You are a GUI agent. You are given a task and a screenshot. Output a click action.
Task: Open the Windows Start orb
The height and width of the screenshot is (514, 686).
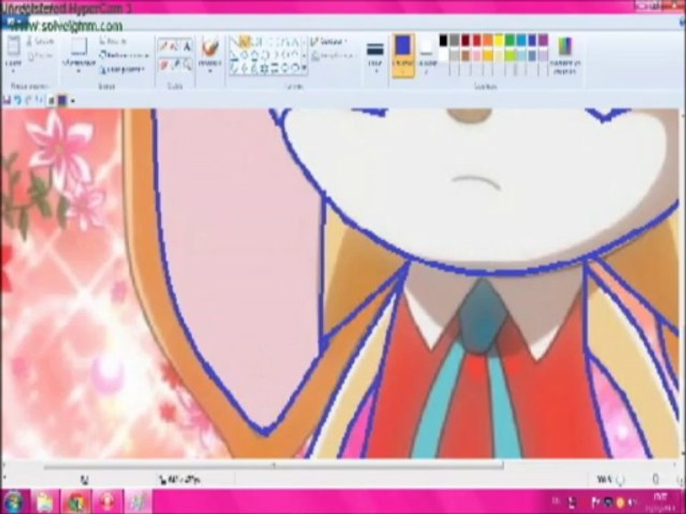pos(14,501)
